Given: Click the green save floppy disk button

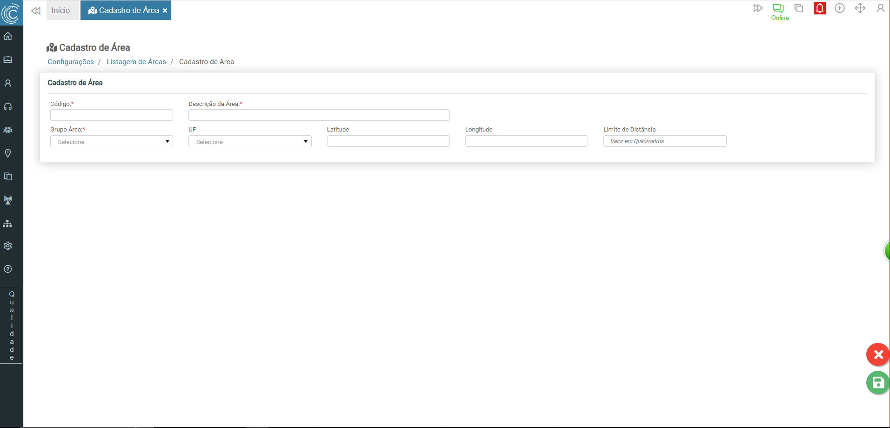Looking at the screenshot, I should 877,382.
